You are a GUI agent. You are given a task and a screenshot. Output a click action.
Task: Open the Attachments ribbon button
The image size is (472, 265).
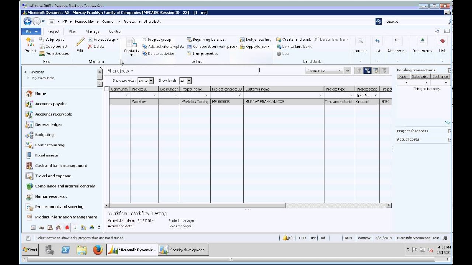(397, 45)
